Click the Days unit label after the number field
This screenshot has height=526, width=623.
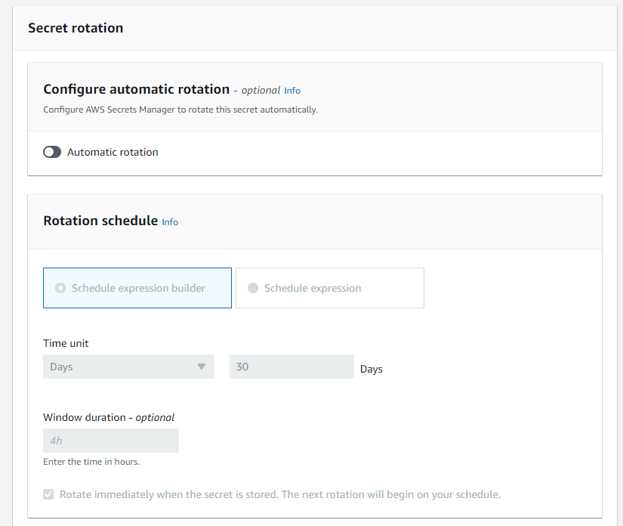click(371, 369)
